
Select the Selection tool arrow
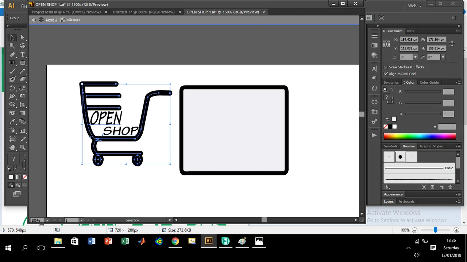pyautogui.click(x=12, y=37)
